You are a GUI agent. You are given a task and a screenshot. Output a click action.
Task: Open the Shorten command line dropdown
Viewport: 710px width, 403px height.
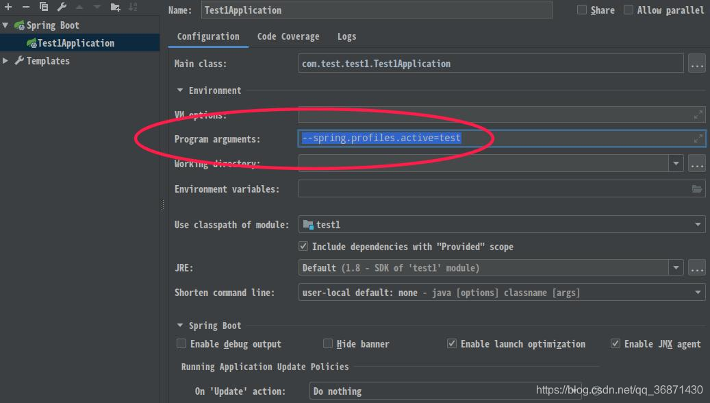(502, 293)
